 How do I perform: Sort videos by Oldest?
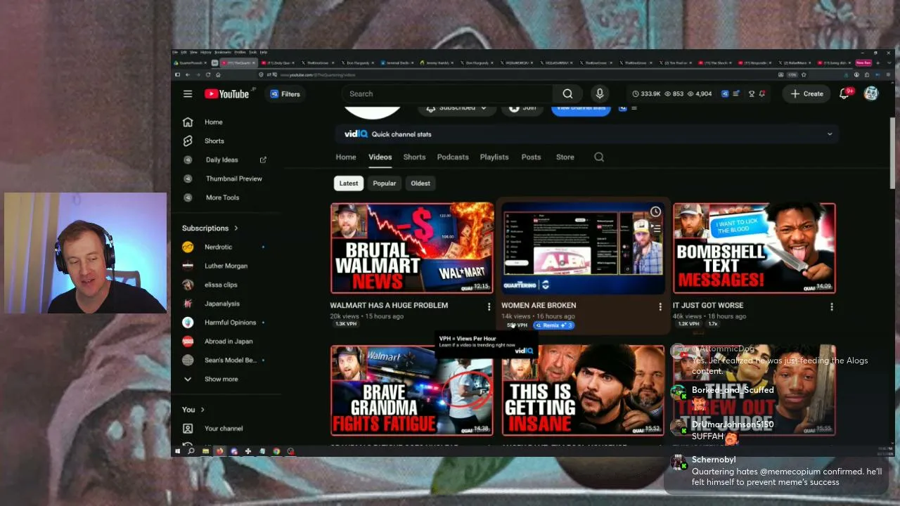tap(420, 183)
